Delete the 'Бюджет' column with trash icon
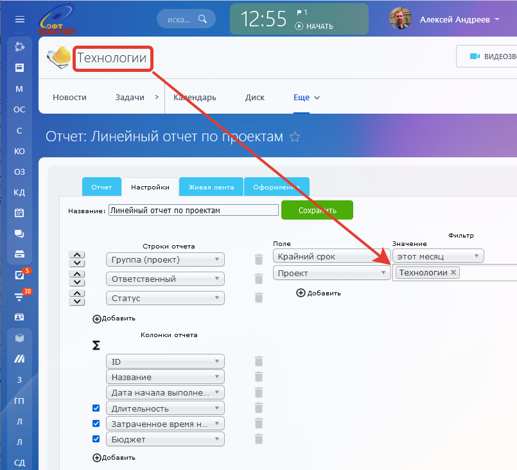 (258, 439)
